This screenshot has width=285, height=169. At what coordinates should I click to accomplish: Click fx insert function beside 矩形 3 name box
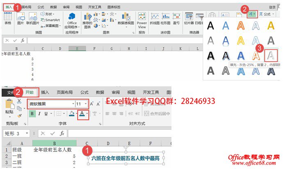pyautogui.click(x=62, y=134)
